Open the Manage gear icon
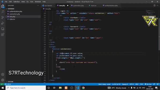The image size is (160, 90). [3, 80]
